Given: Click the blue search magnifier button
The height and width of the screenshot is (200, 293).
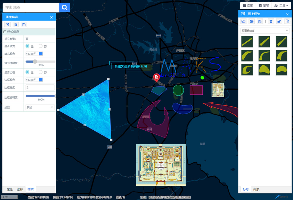Looking at the screenshot, I should (x=64, y=7).
